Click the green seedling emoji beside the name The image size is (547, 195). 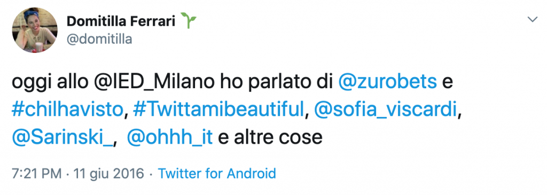point(189,21)
